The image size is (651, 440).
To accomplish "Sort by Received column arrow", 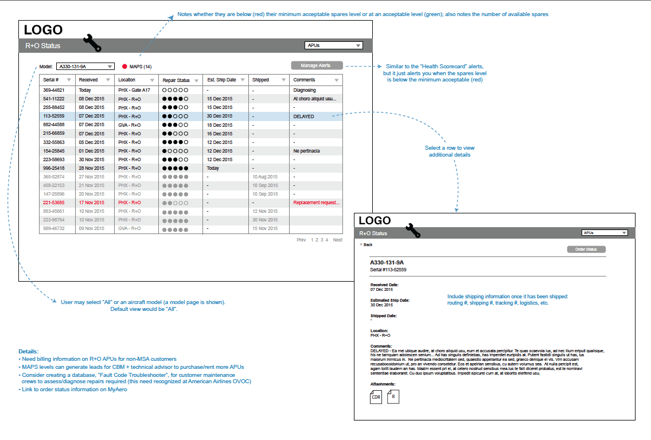I will 109,80.
